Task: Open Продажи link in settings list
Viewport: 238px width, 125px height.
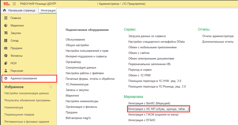Action: [72, 112]
